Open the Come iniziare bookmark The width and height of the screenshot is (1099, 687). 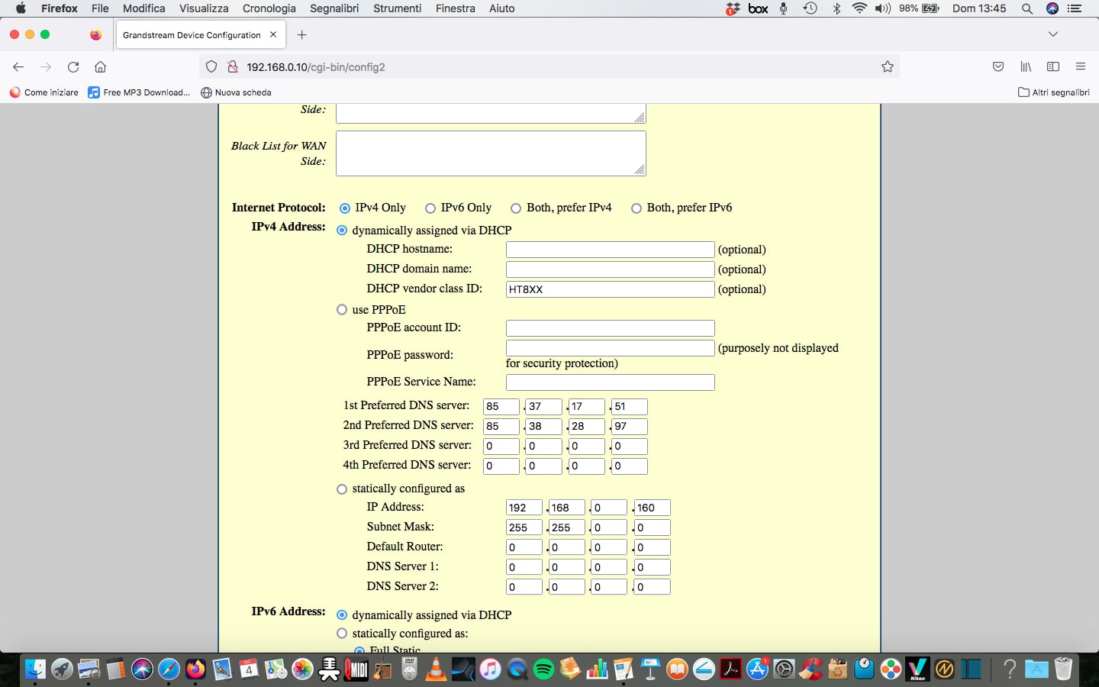point(44,92)
